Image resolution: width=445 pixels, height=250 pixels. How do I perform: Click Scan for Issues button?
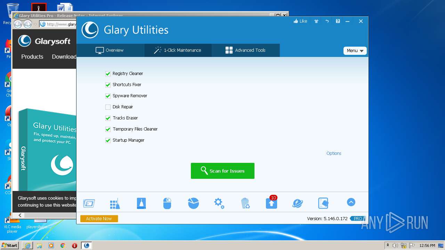click(x=222, y=171)
